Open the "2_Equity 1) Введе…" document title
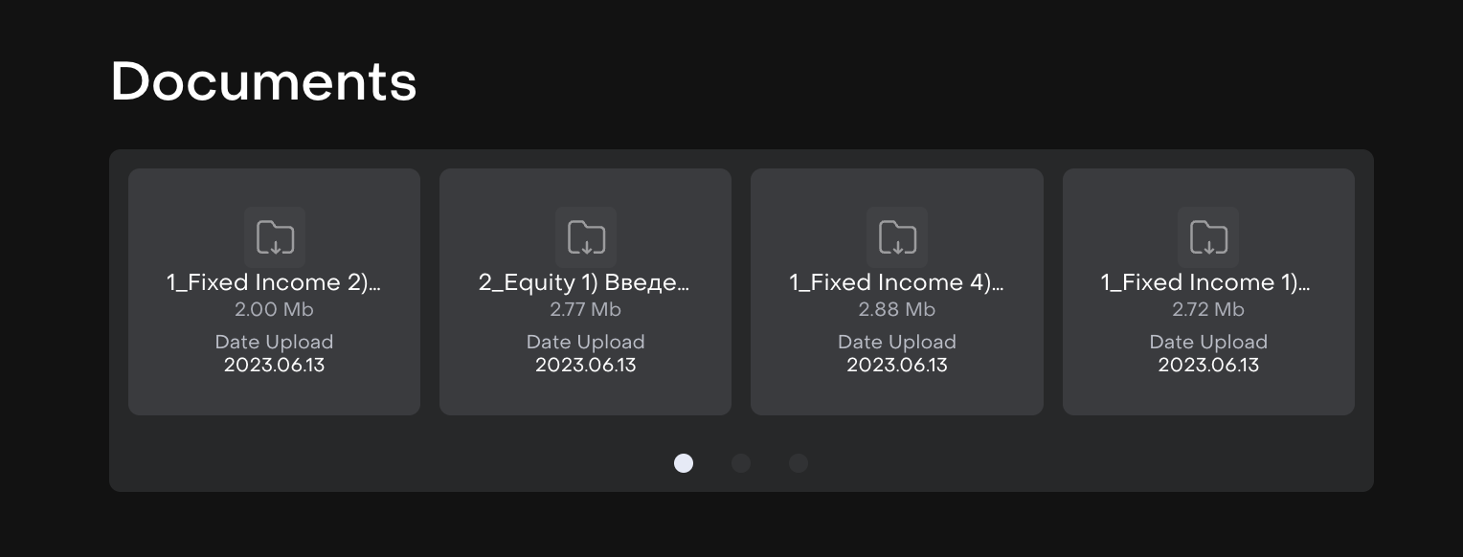The height and width of the screenshot is (557, 1463). click(x=585, y=282)
